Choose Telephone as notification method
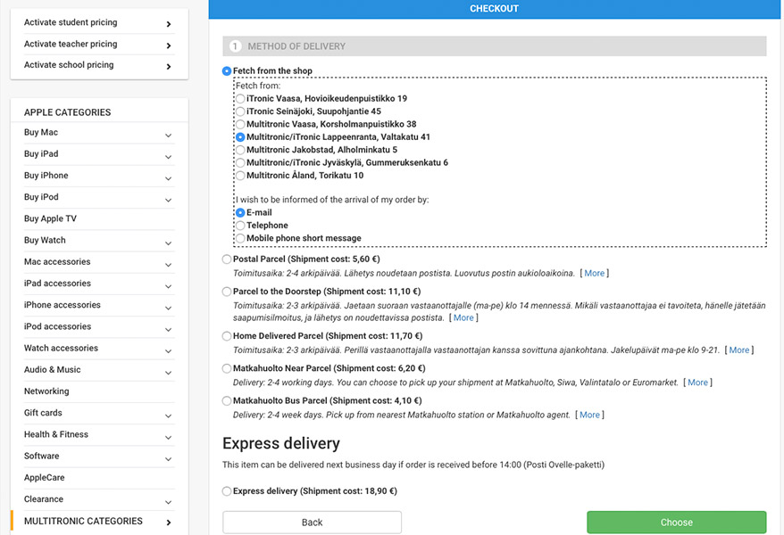Viewport: 784px width, 535px height. (x=240, y=226)
